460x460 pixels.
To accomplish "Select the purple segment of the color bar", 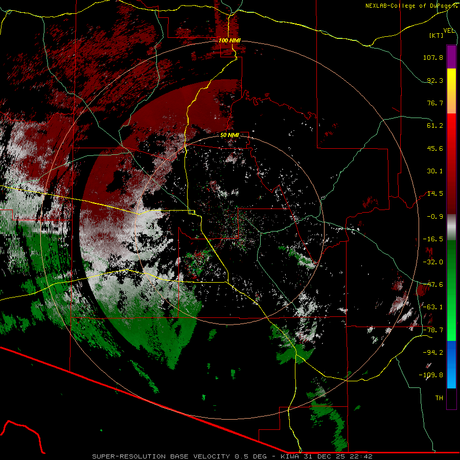I will click(x=451, y=57).
